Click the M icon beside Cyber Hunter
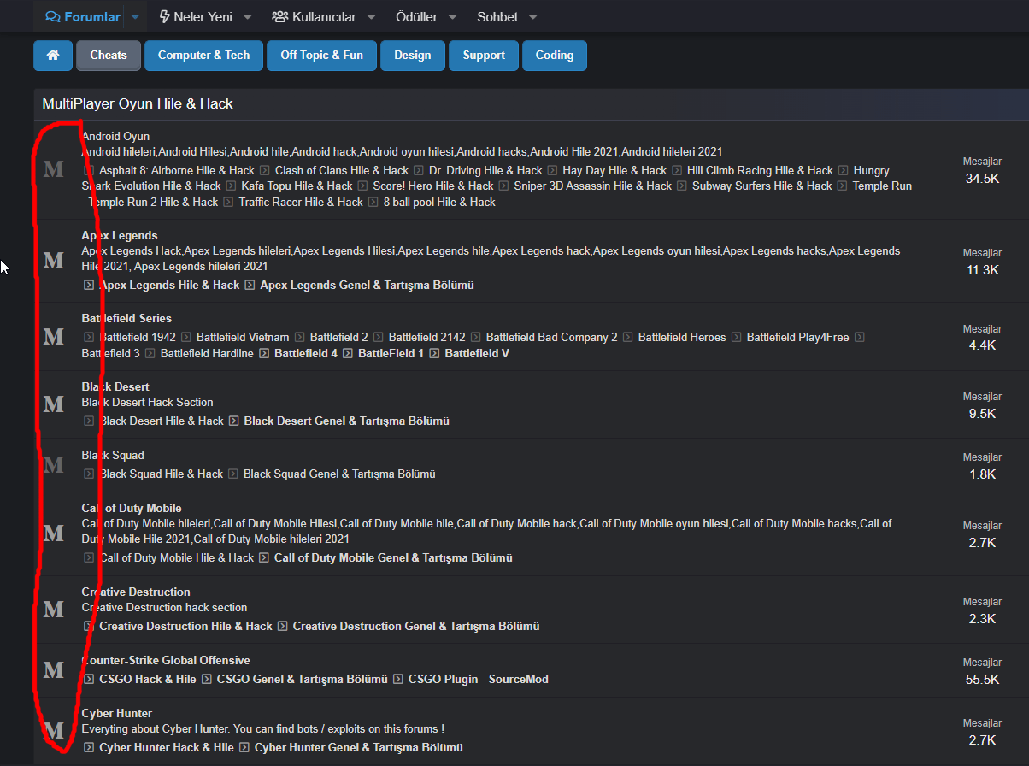1029x766 pixels. pyautogui.click(x=54, y=730)
